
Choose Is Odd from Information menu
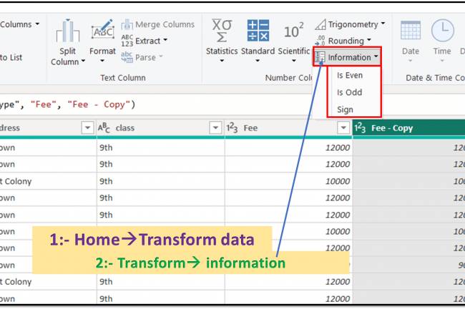click(349, 93)
